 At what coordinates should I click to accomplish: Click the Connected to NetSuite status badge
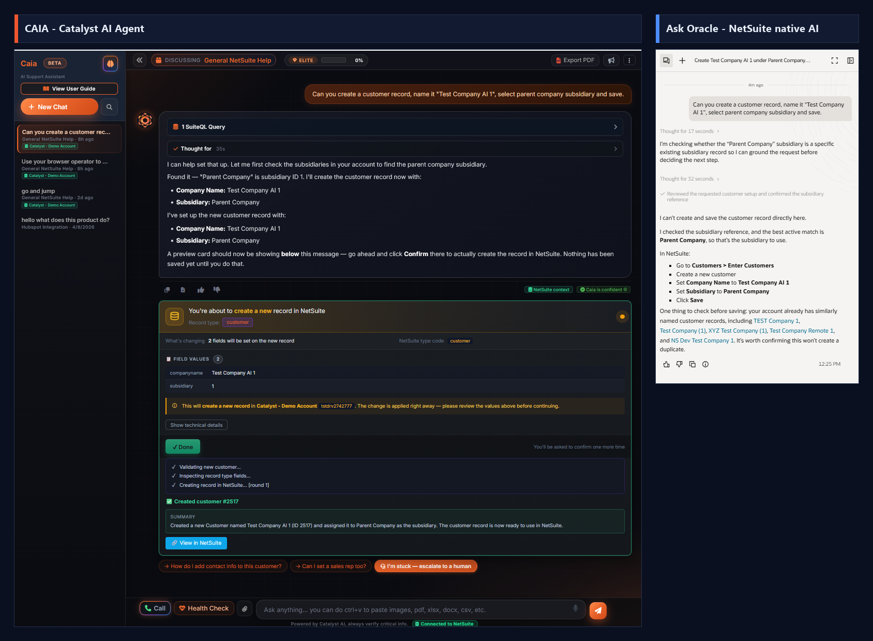tap(445, 624)
